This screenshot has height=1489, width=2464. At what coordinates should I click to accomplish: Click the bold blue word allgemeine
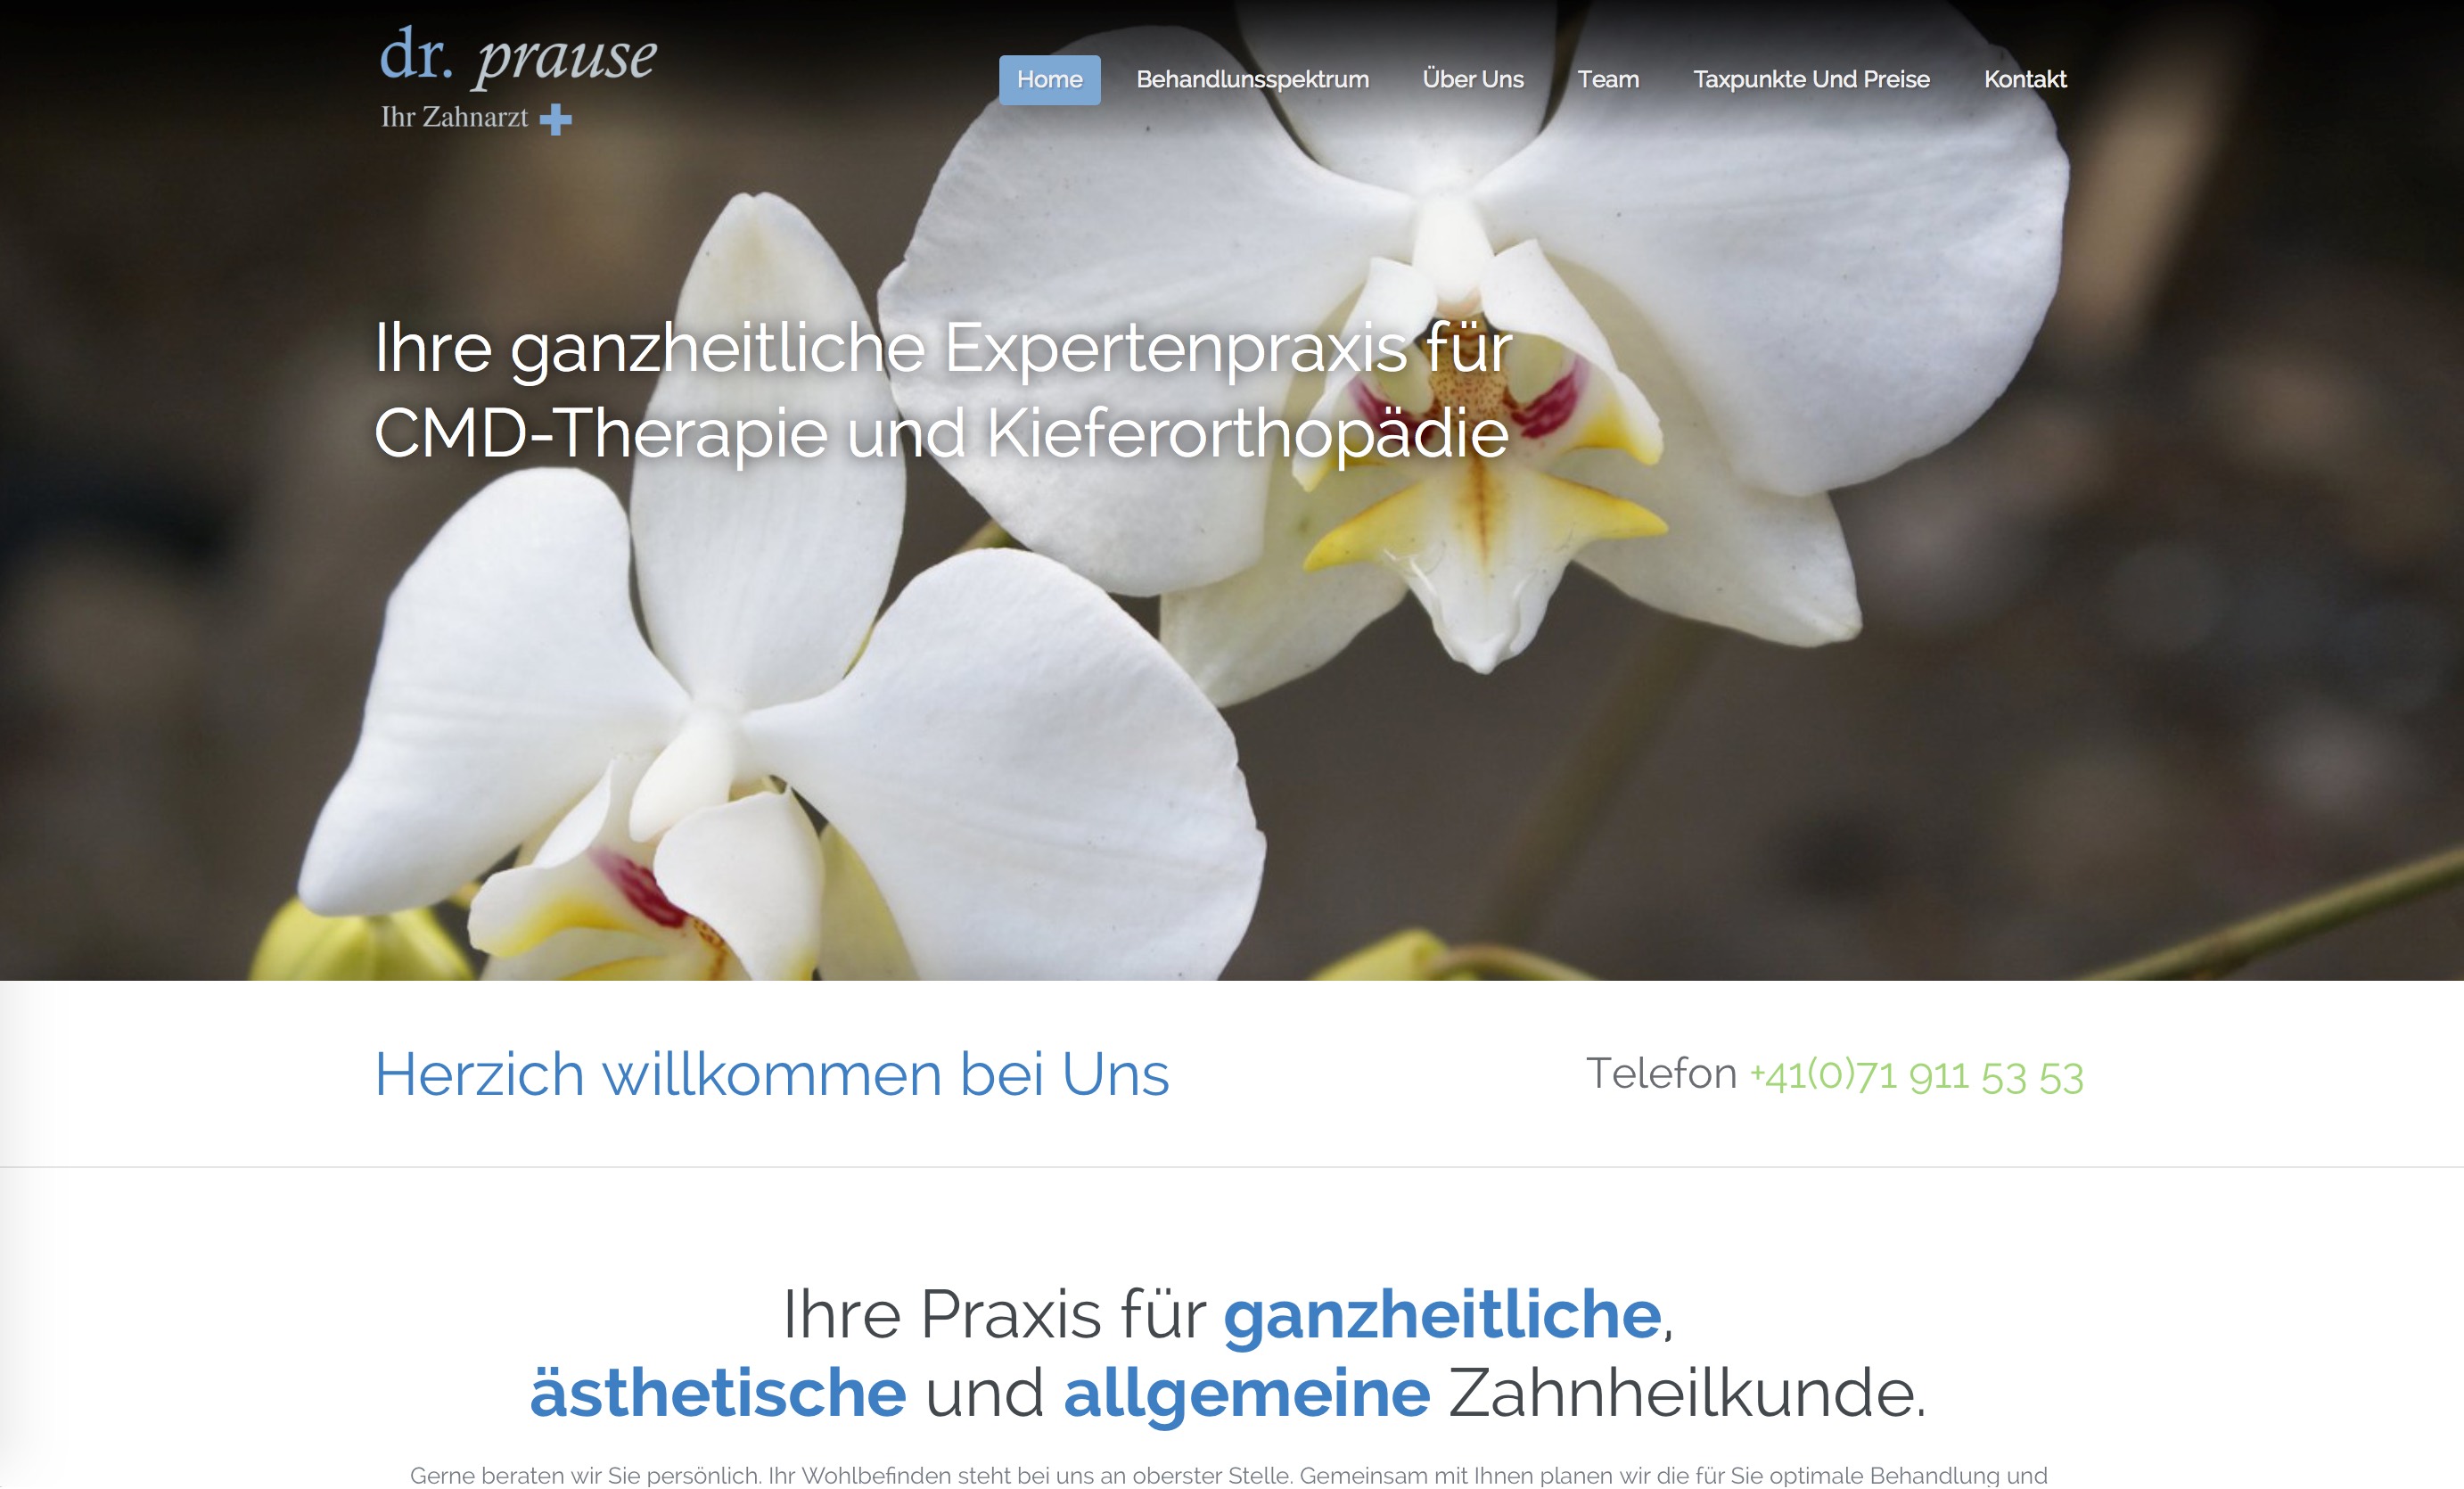pos(1247,1393)
